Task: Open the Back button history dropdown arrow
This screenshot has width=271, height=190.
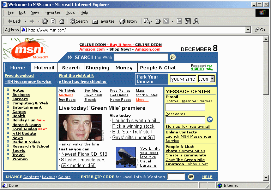Action: (x=25, y=21)
